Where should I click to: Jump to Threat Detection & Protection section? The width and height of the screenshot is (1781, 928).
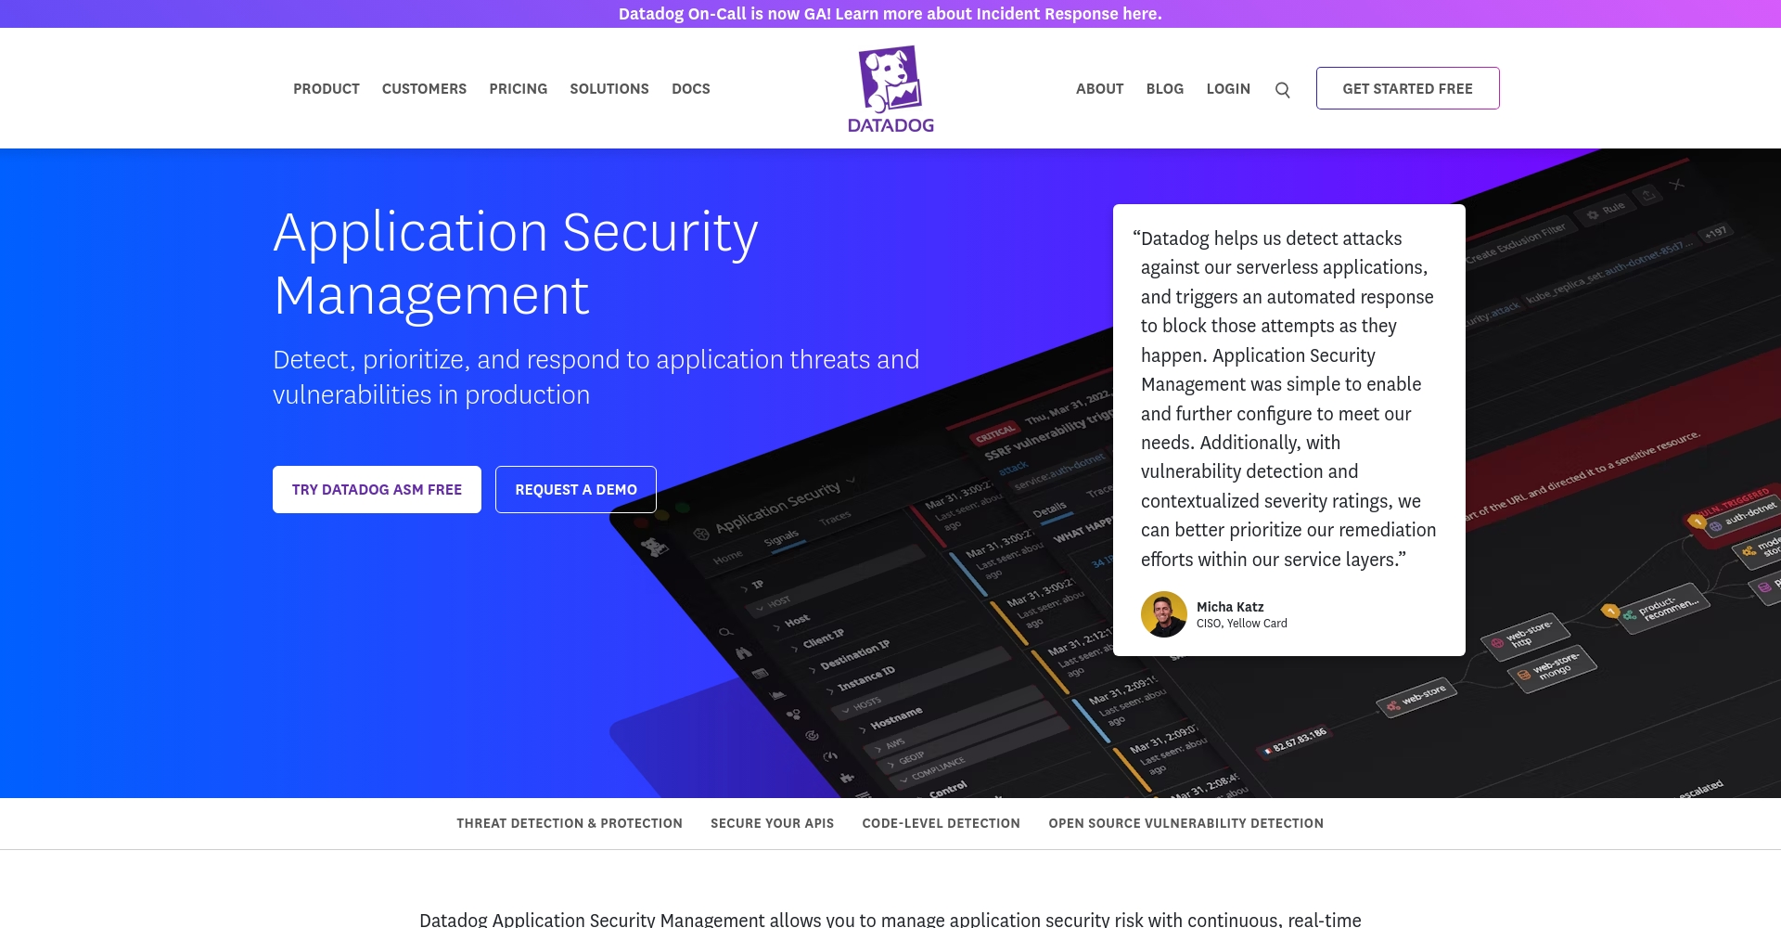(x=570, y=823)
